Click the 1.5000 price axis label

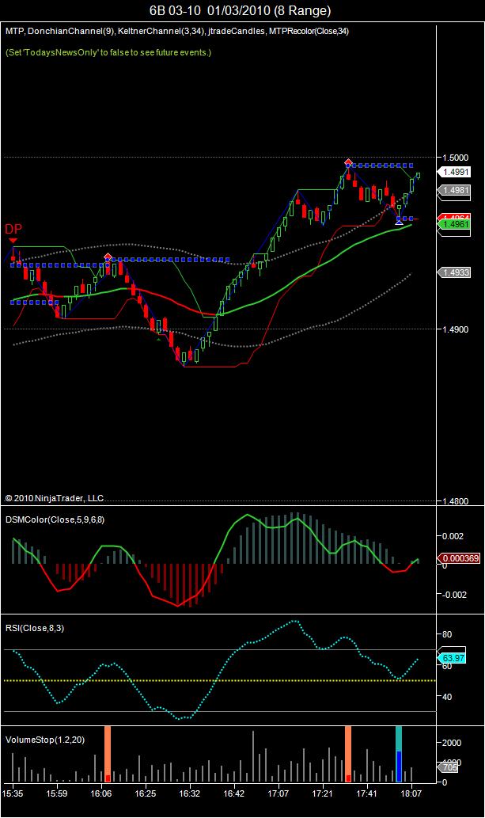(x=455, y=158)
